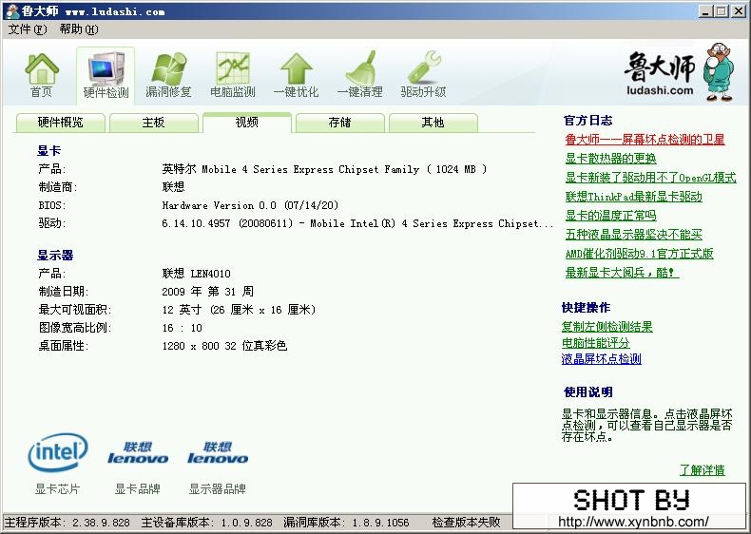This screenshot has height=534, width=751.
Task: Click the driver version 6.14.10.4957 text
Action: pos(357,223)
